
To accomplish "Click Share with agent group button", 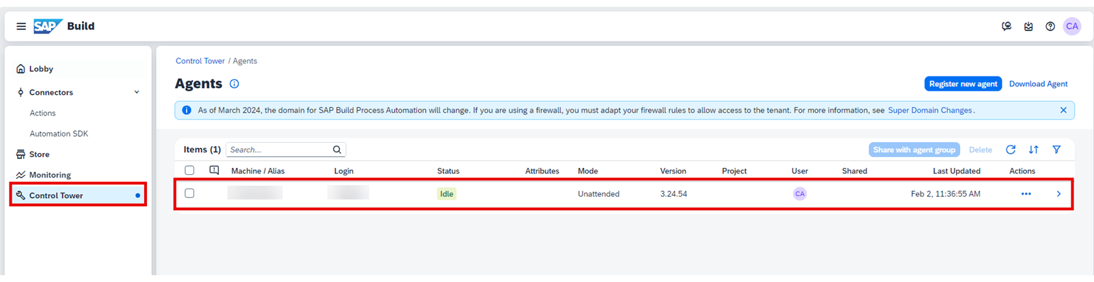I will coord(914,150).
